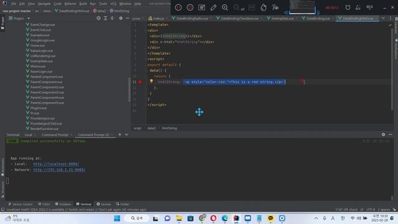Open TODO tool window
Screen dimensions: 398x224
click(44, 204)
